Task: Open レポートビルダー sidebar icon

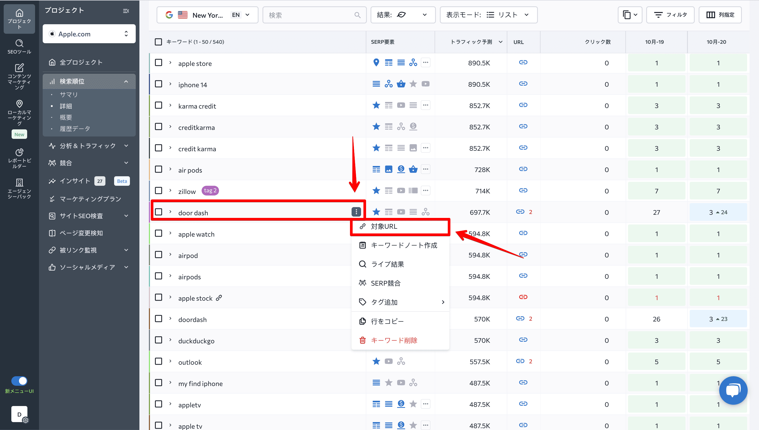Action: [19, 158]
